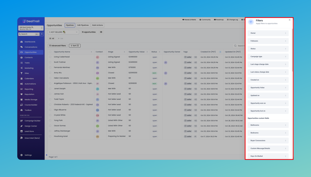The image size is (311, 177).
Task: Click the Advanced Filters button
Action: coord(58,45)
